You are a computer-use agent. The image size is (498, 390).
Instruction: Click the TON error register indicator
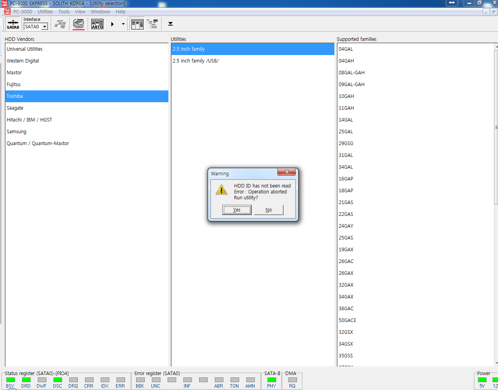[x=235, y=380]
